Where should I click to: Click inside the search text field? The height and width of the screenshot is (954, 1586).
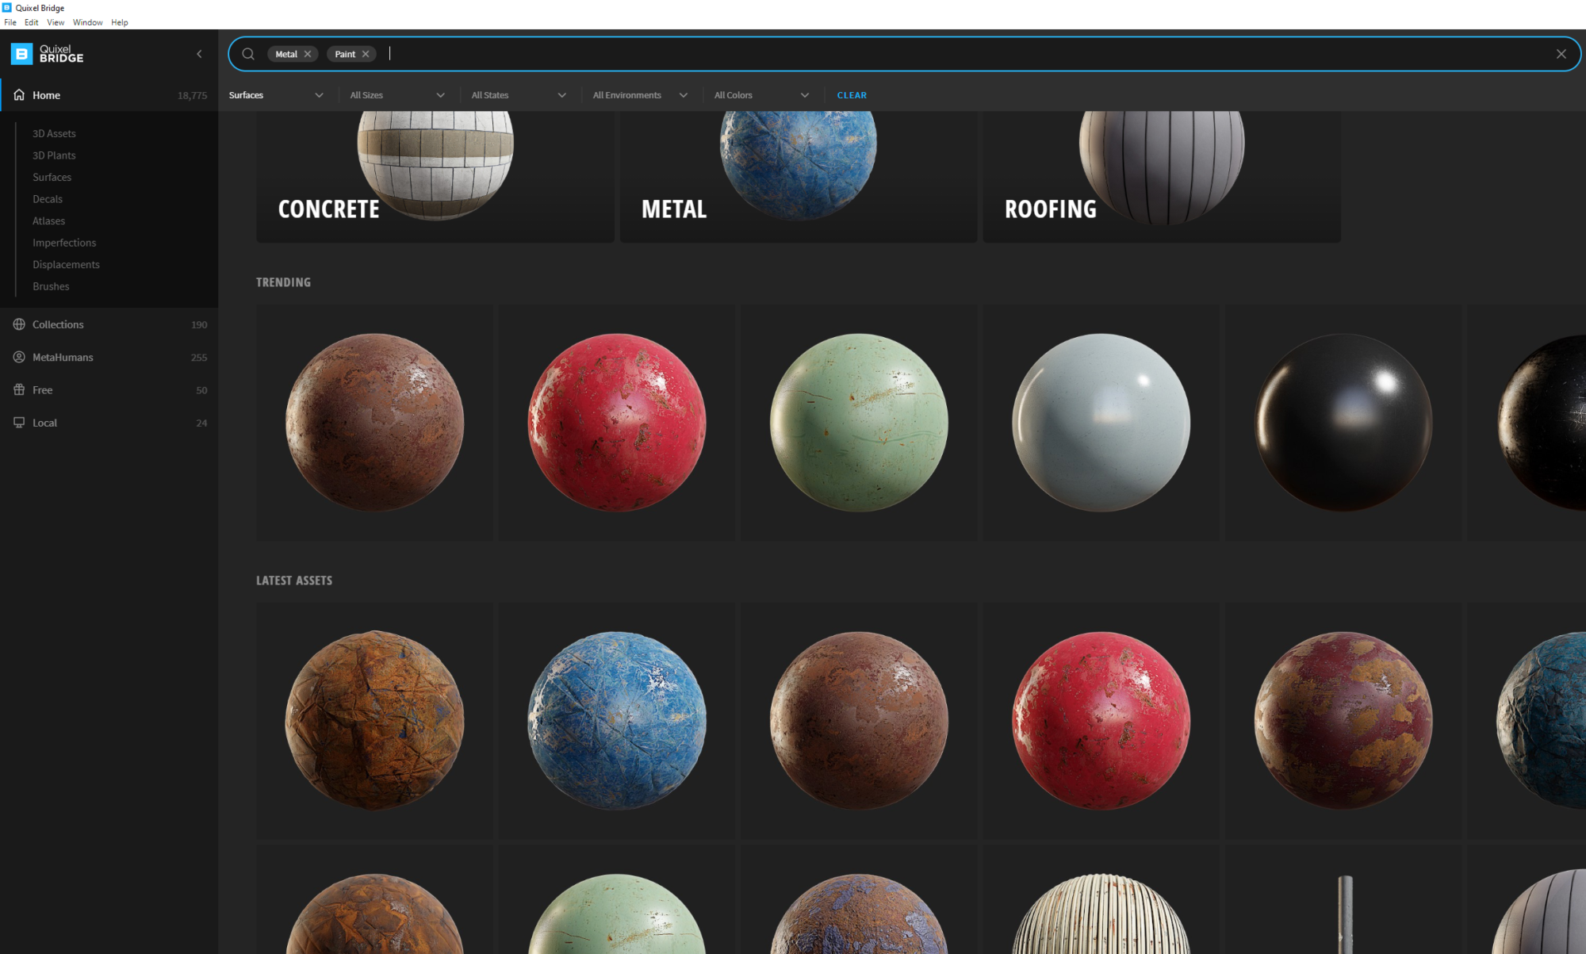(x=952, y=54)
